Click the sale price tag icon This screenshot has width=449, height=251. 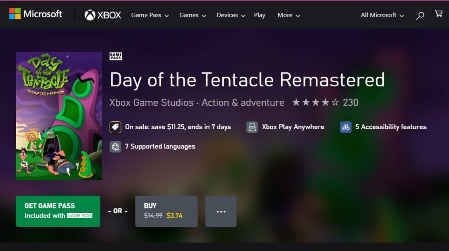(115, 127)
